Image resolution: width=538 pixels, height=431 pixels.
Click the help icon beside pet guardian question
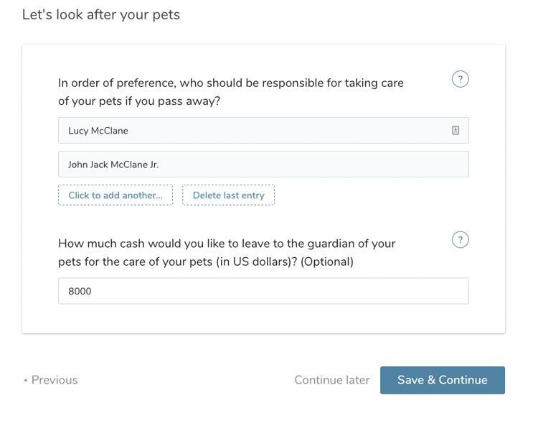click(x=461, y=79)
